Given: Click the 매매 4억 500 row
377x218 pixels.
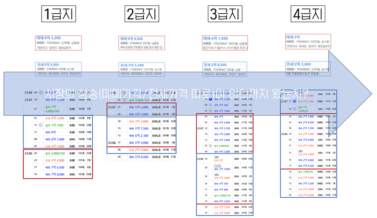Looking at the screenshot, I should click(x=225, y=105).
